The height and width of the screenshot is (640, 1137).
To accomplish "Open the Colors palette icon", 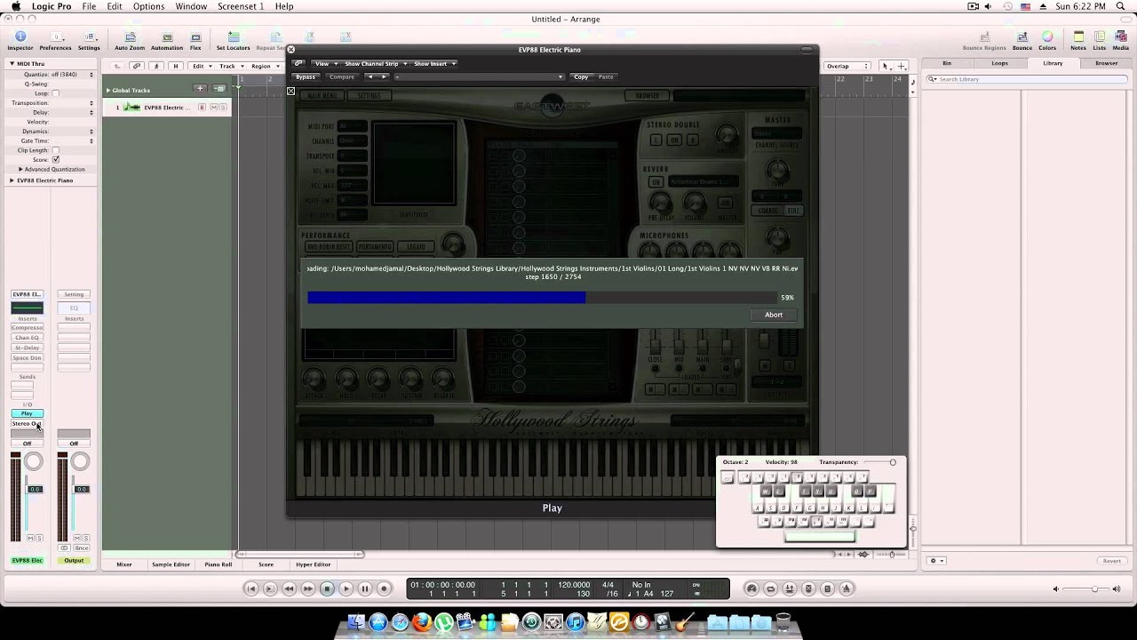I will click(x=1047, y=41).
